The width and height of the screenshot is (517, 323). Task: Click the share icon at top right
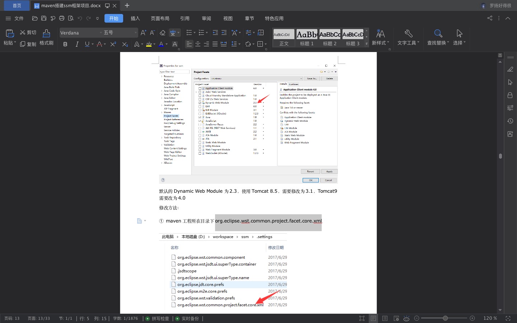coord(490,18)
